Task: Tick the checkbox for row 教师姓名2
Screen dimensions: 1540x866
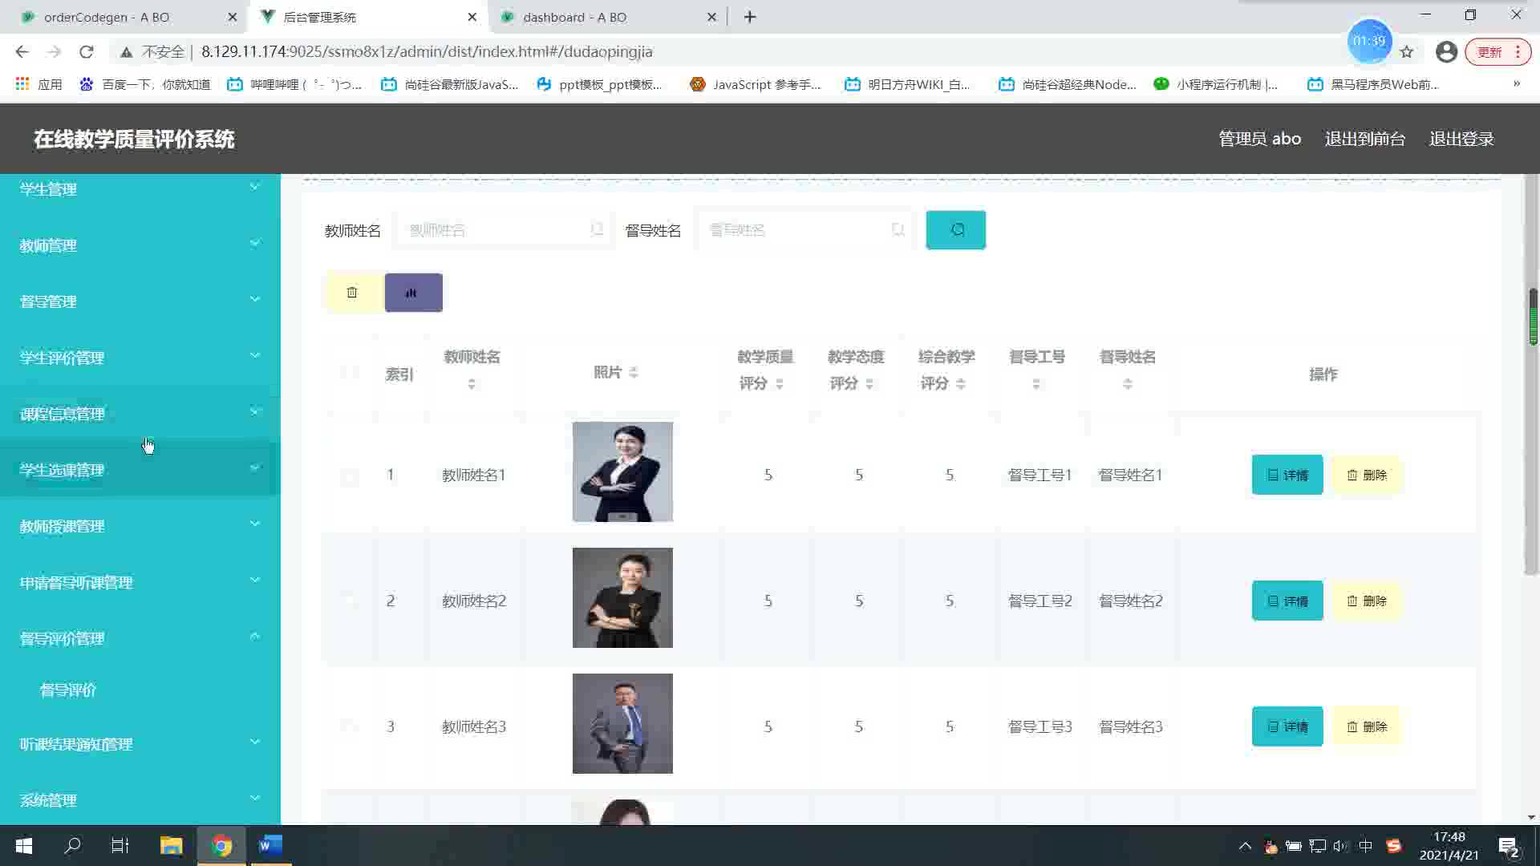Action: tap(349, 601)
